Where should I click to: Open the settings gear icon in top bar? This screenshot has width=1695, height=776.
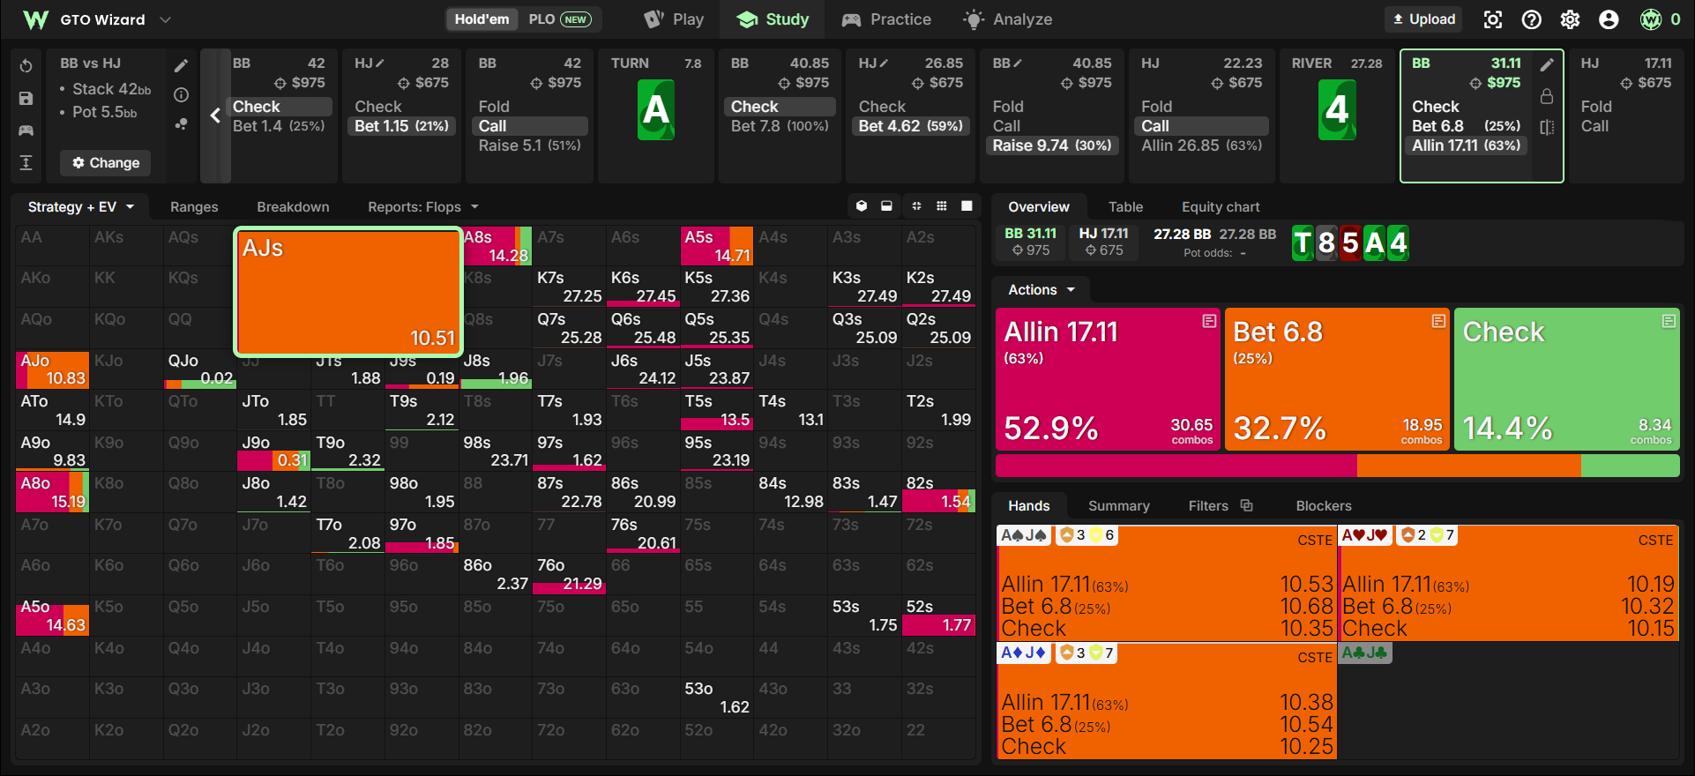pos(1571,19)
